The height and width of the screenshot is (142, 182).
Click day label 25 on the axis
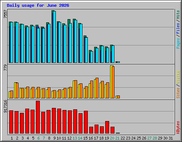click(139, 138)
